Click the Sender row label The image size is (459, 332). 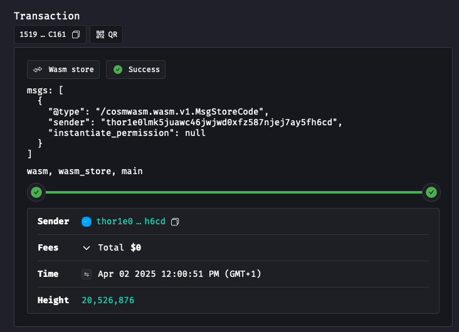coord(53,221)
